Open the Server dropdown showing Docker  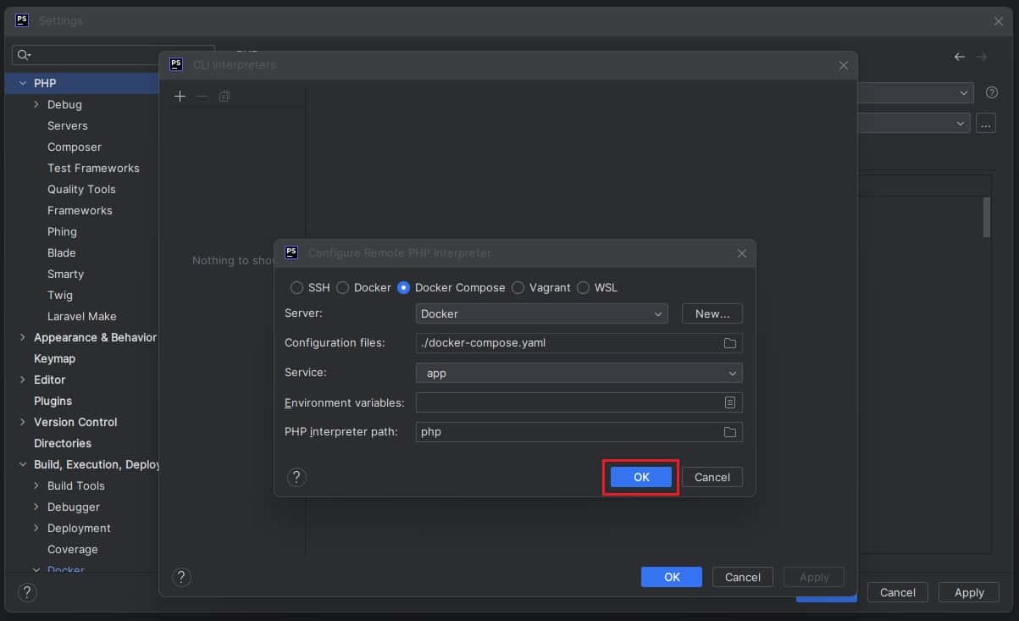pos(541,313)
